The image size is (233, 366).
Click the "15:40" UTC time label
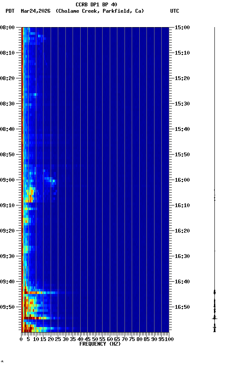click(182, 129)
